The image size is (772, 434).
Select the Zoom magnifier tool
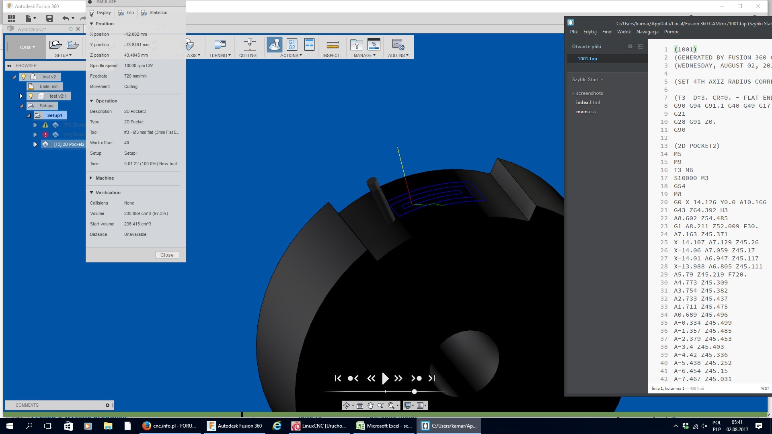[381, 405]
